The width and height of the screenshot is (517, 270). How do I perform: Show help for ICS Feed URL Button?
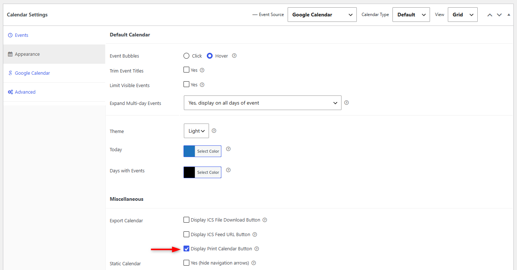(254, 234)
